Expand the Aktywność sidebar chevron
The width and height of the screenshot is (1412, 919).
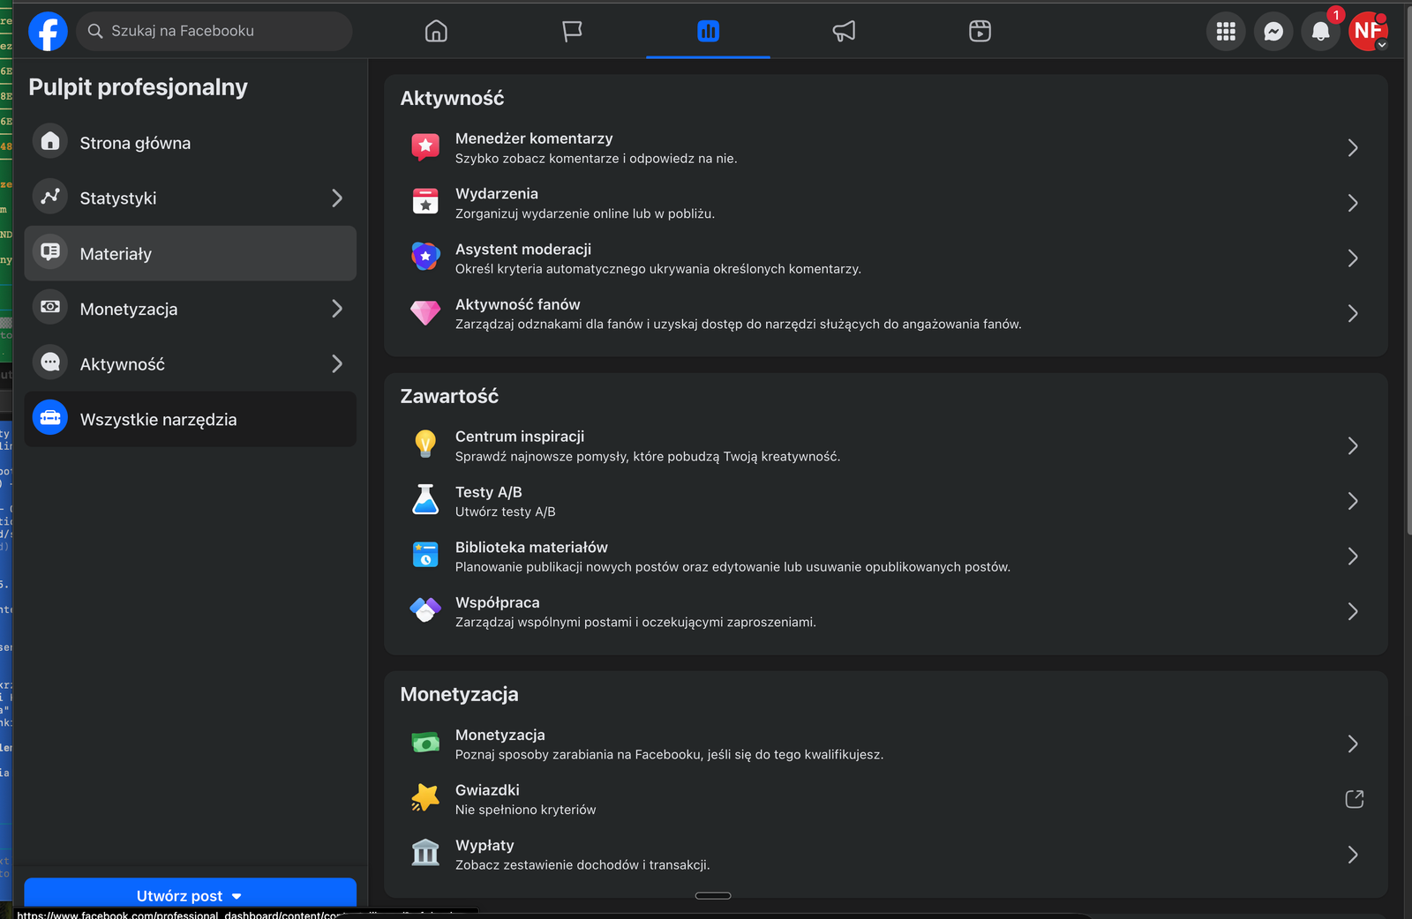336,364
